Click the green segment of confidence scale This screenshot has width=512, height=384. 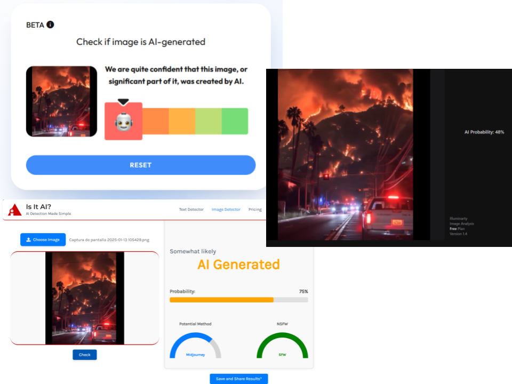pyautogui.click(x=235, y=121)
